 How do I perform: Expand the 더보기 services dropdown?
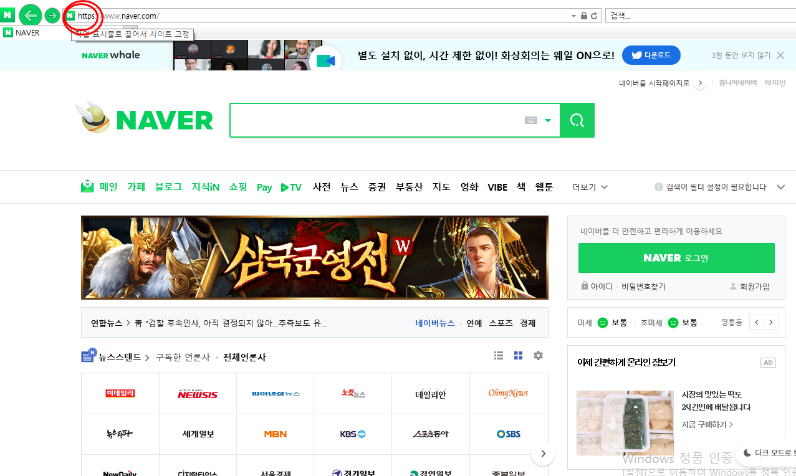(590, 187)
